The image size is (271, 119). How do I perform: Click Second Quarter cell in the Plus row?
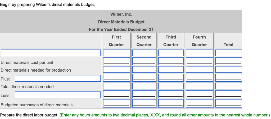coord(144,78)
